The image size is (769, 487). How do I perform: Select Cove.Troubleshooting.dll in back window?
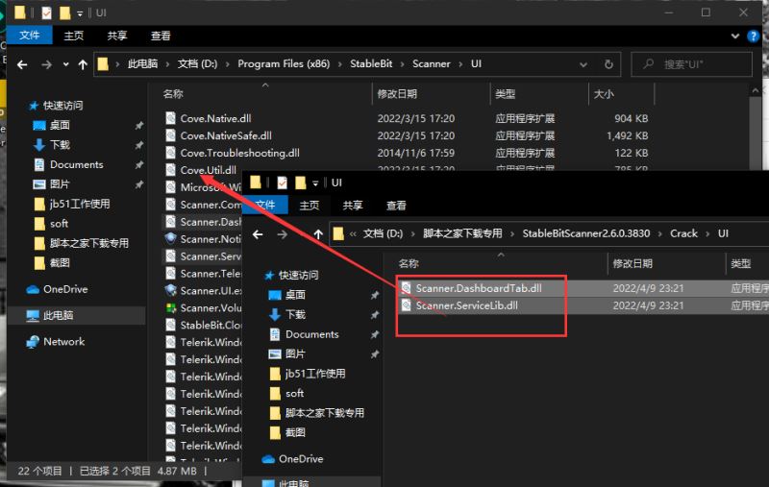tap(239, 153)
